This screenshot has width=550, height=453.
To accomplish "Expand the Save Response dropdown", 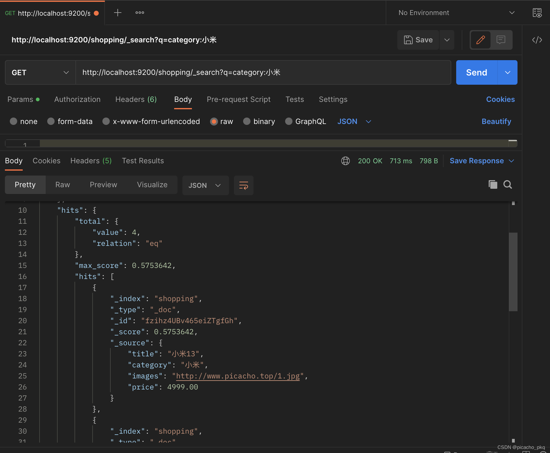I will (x=511, y=161).
